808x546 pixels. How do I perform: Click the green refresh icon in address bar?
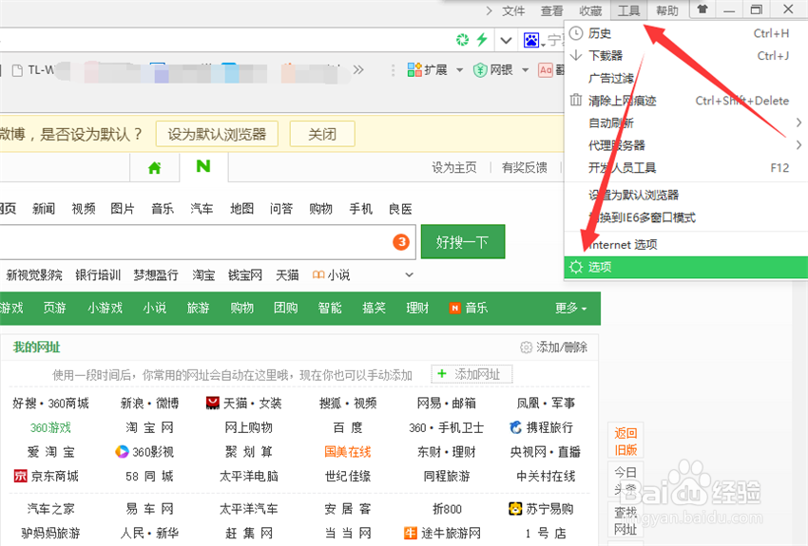coord(463,40)
